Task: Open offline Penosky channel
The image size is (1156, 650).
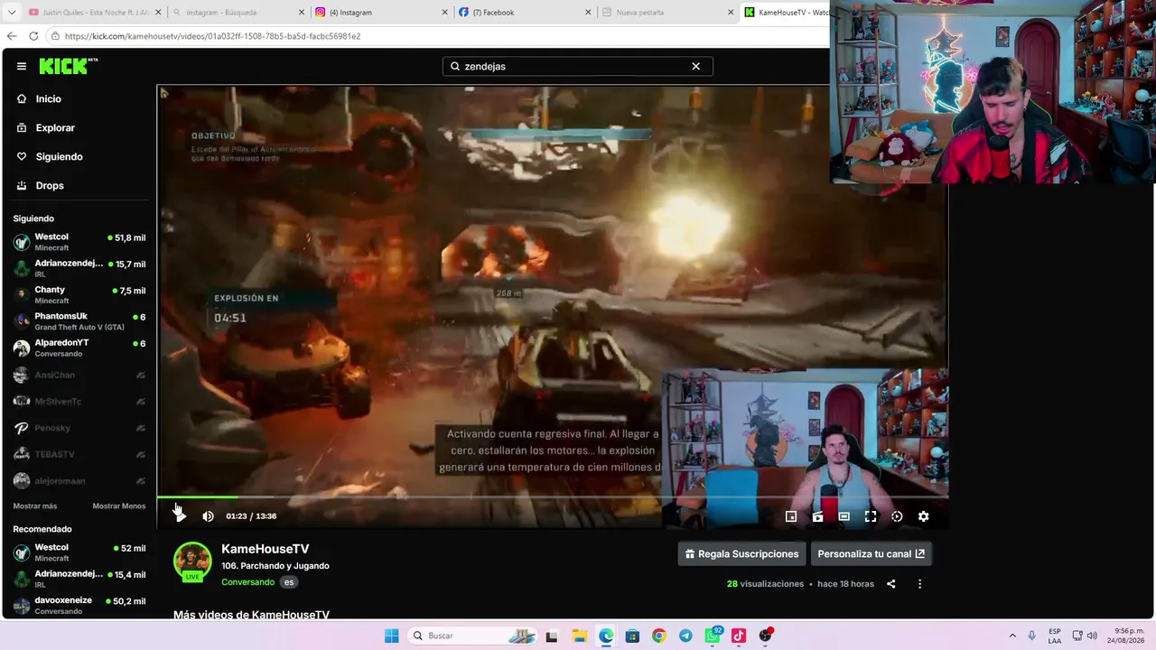Action: (79, 428)
